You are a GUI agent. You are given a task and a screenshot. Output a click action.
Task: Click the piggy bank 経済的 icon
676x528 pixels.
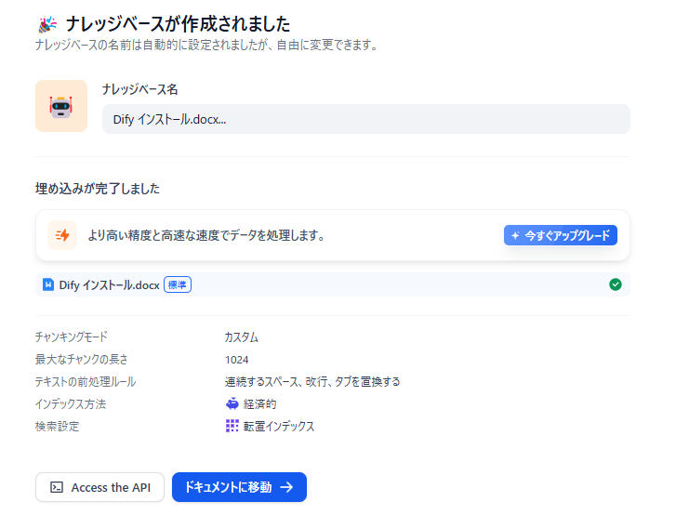(x=232, y=403)
